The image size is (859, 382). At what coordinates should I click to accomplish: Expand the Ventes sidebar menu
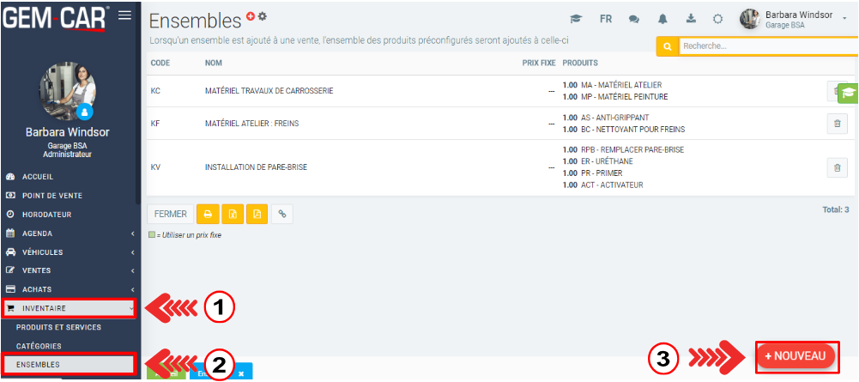[x=69, y=270]
